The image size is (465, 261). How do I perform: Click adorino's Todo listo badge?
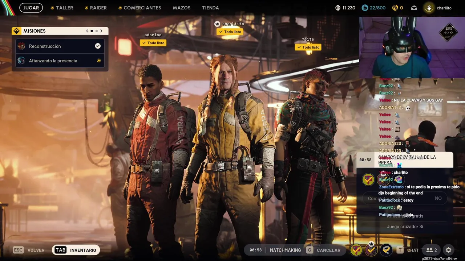[153, 43]
